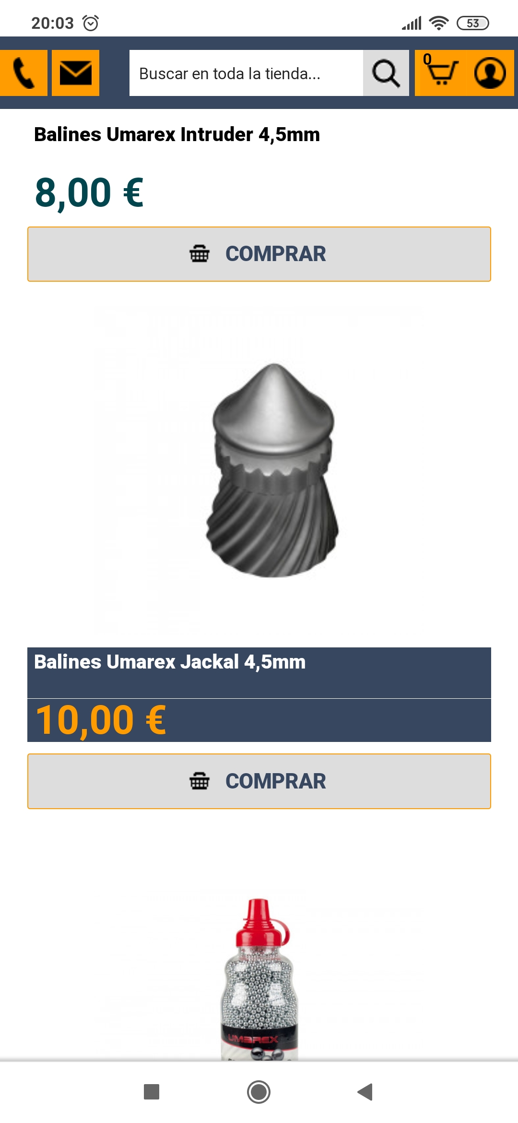Screen dimensions: 518x1123
Task: Select the 10,00 € price label
Action: coord(101,720)
